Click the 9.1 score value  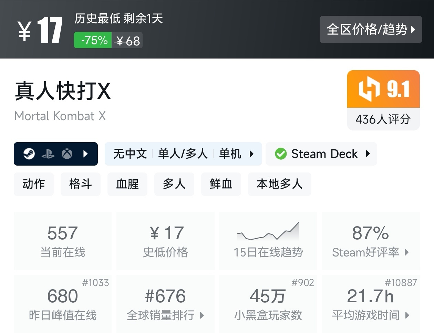(399, 90)
